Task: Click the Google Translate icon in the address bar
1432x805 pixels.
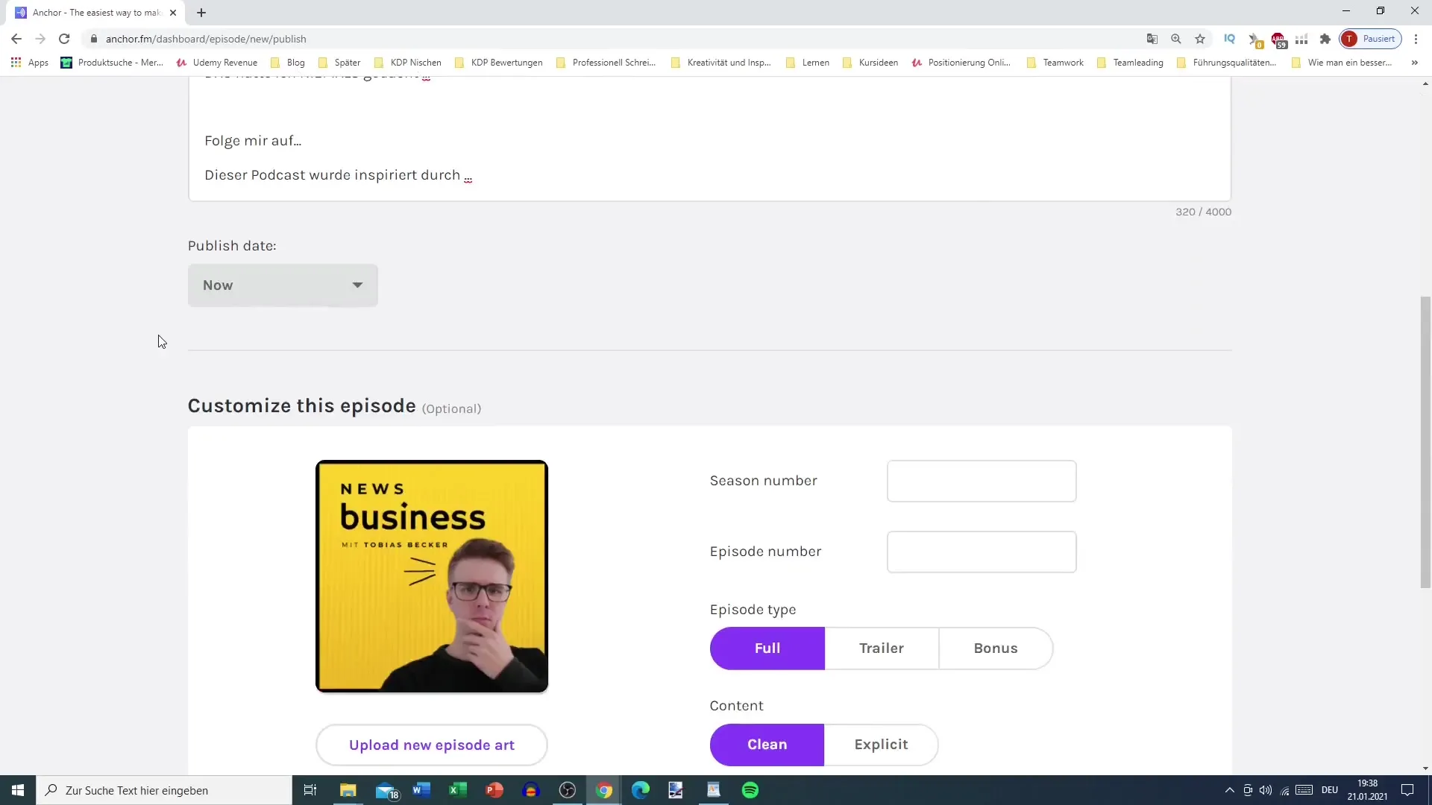Action: pos(1152,39)
